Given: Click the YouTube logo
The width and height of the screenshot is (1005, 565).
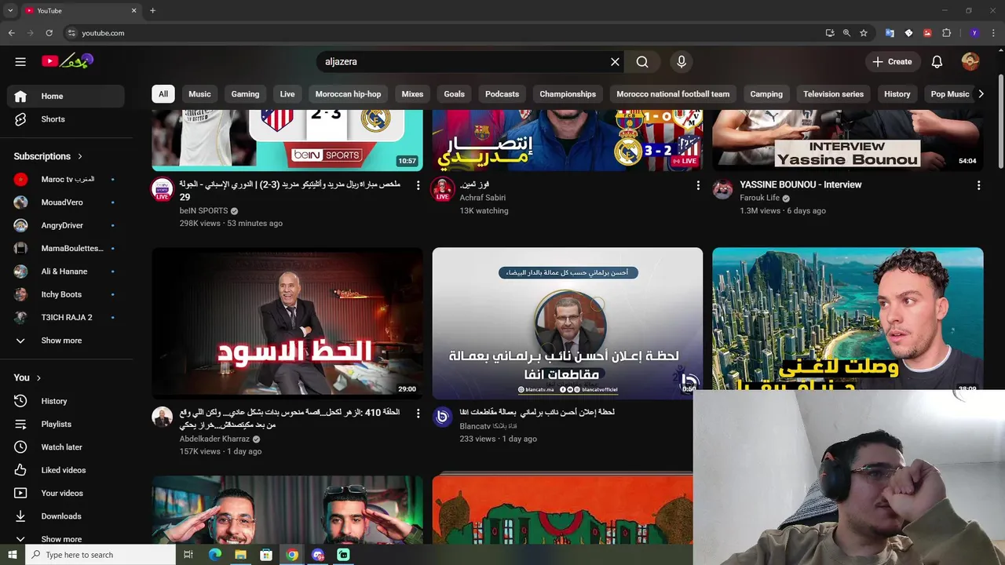Looking at the screenshot, I should click(x=68, y=60).
